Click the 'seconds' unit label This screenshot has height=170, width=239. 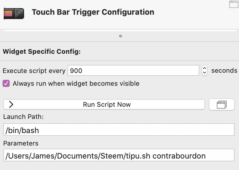coord(224,70)
